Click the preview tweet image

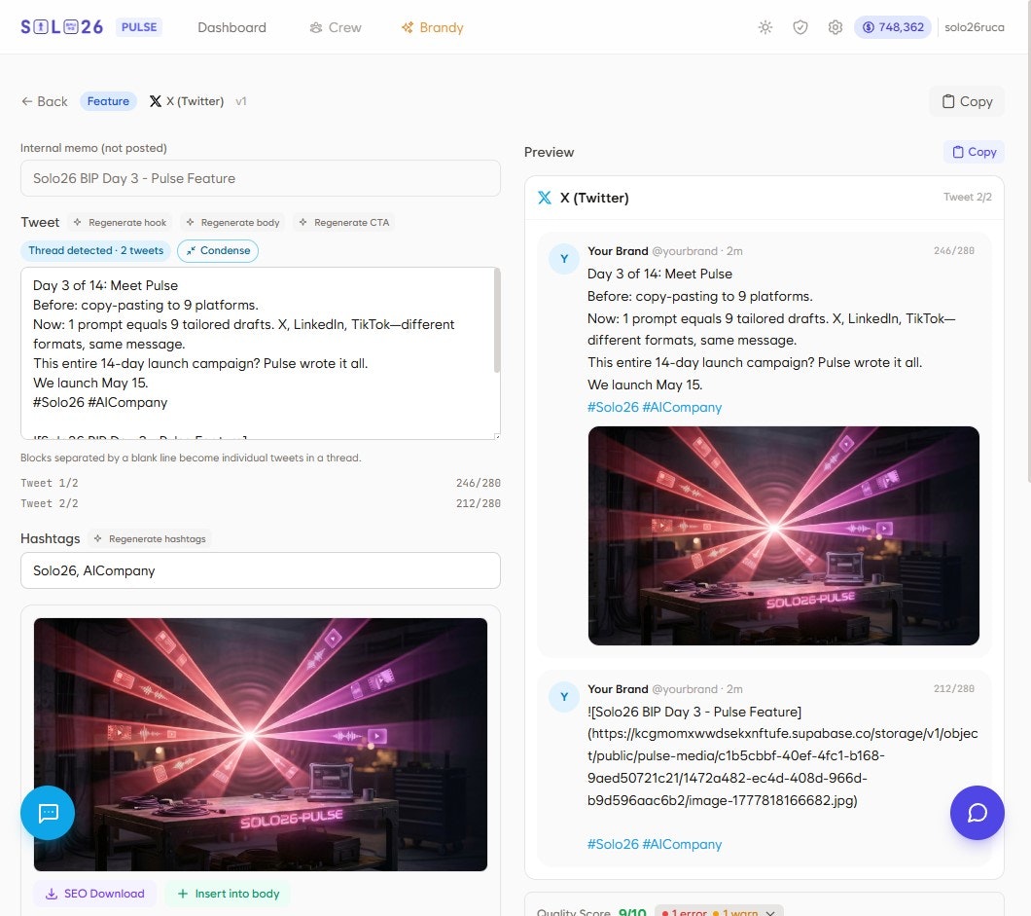click(x=783, y=535)
